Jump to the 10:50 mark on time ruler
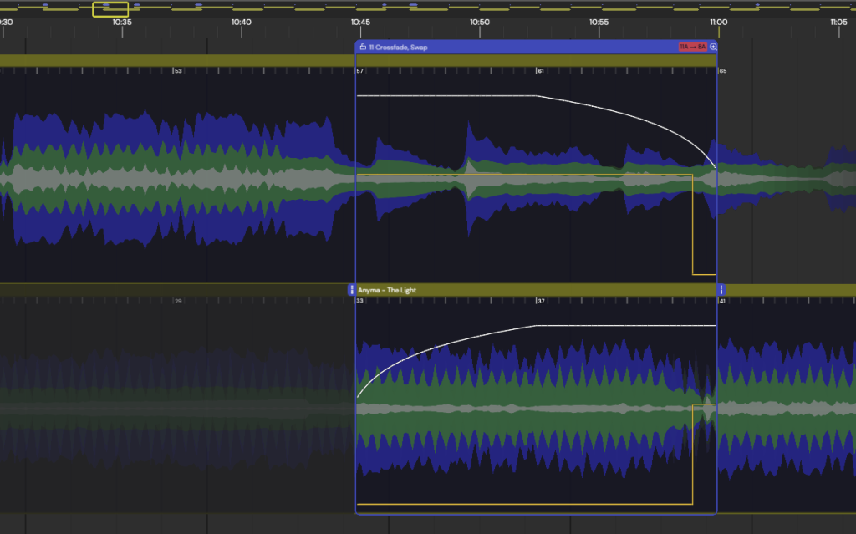The height and width of the screenshot is (534, 856). click(x=480, y=23)
